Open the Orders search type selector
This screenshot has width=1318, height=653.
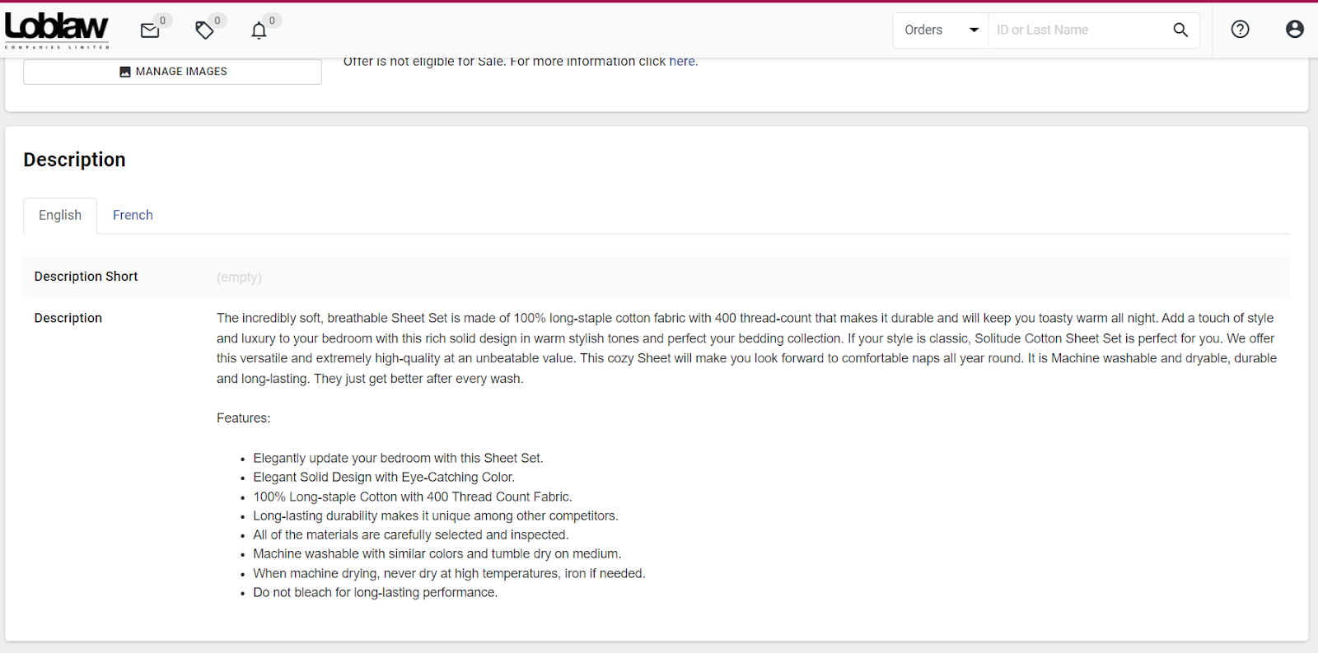[x=941, y=30]
